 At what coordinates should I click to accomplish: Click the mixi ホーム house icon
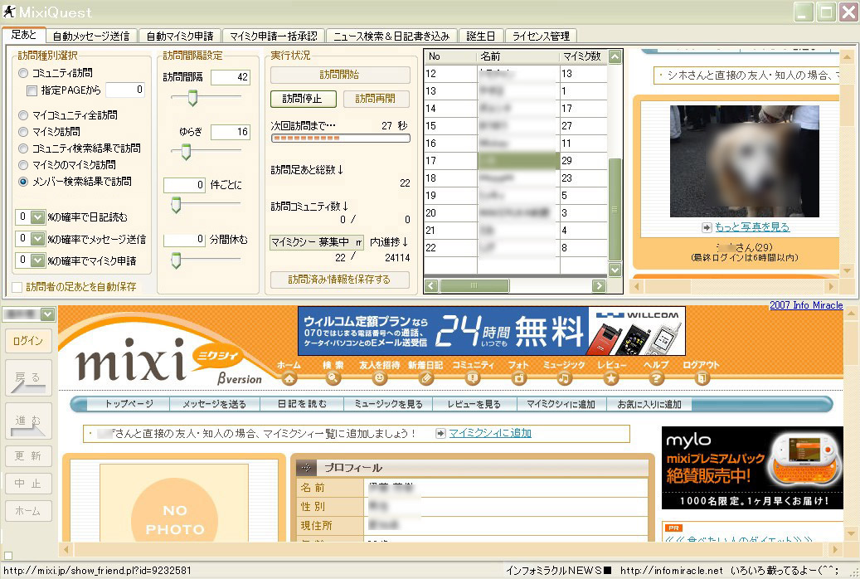[289, 378]
